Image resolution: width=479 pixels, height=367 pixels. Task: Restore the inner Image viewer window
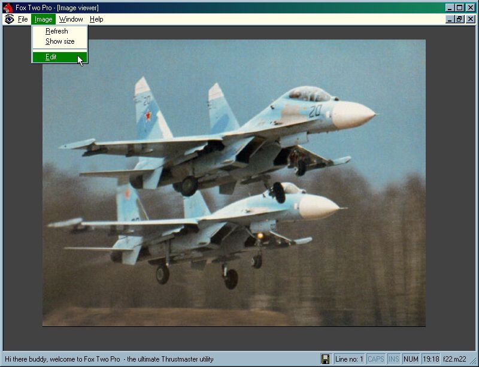coord(460,19)
